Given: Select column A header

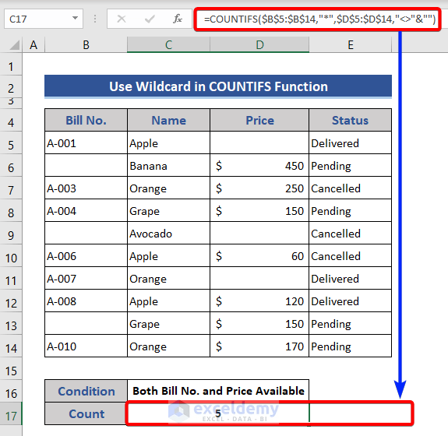Looking at the screenshot, I should [x=34, y=45].
